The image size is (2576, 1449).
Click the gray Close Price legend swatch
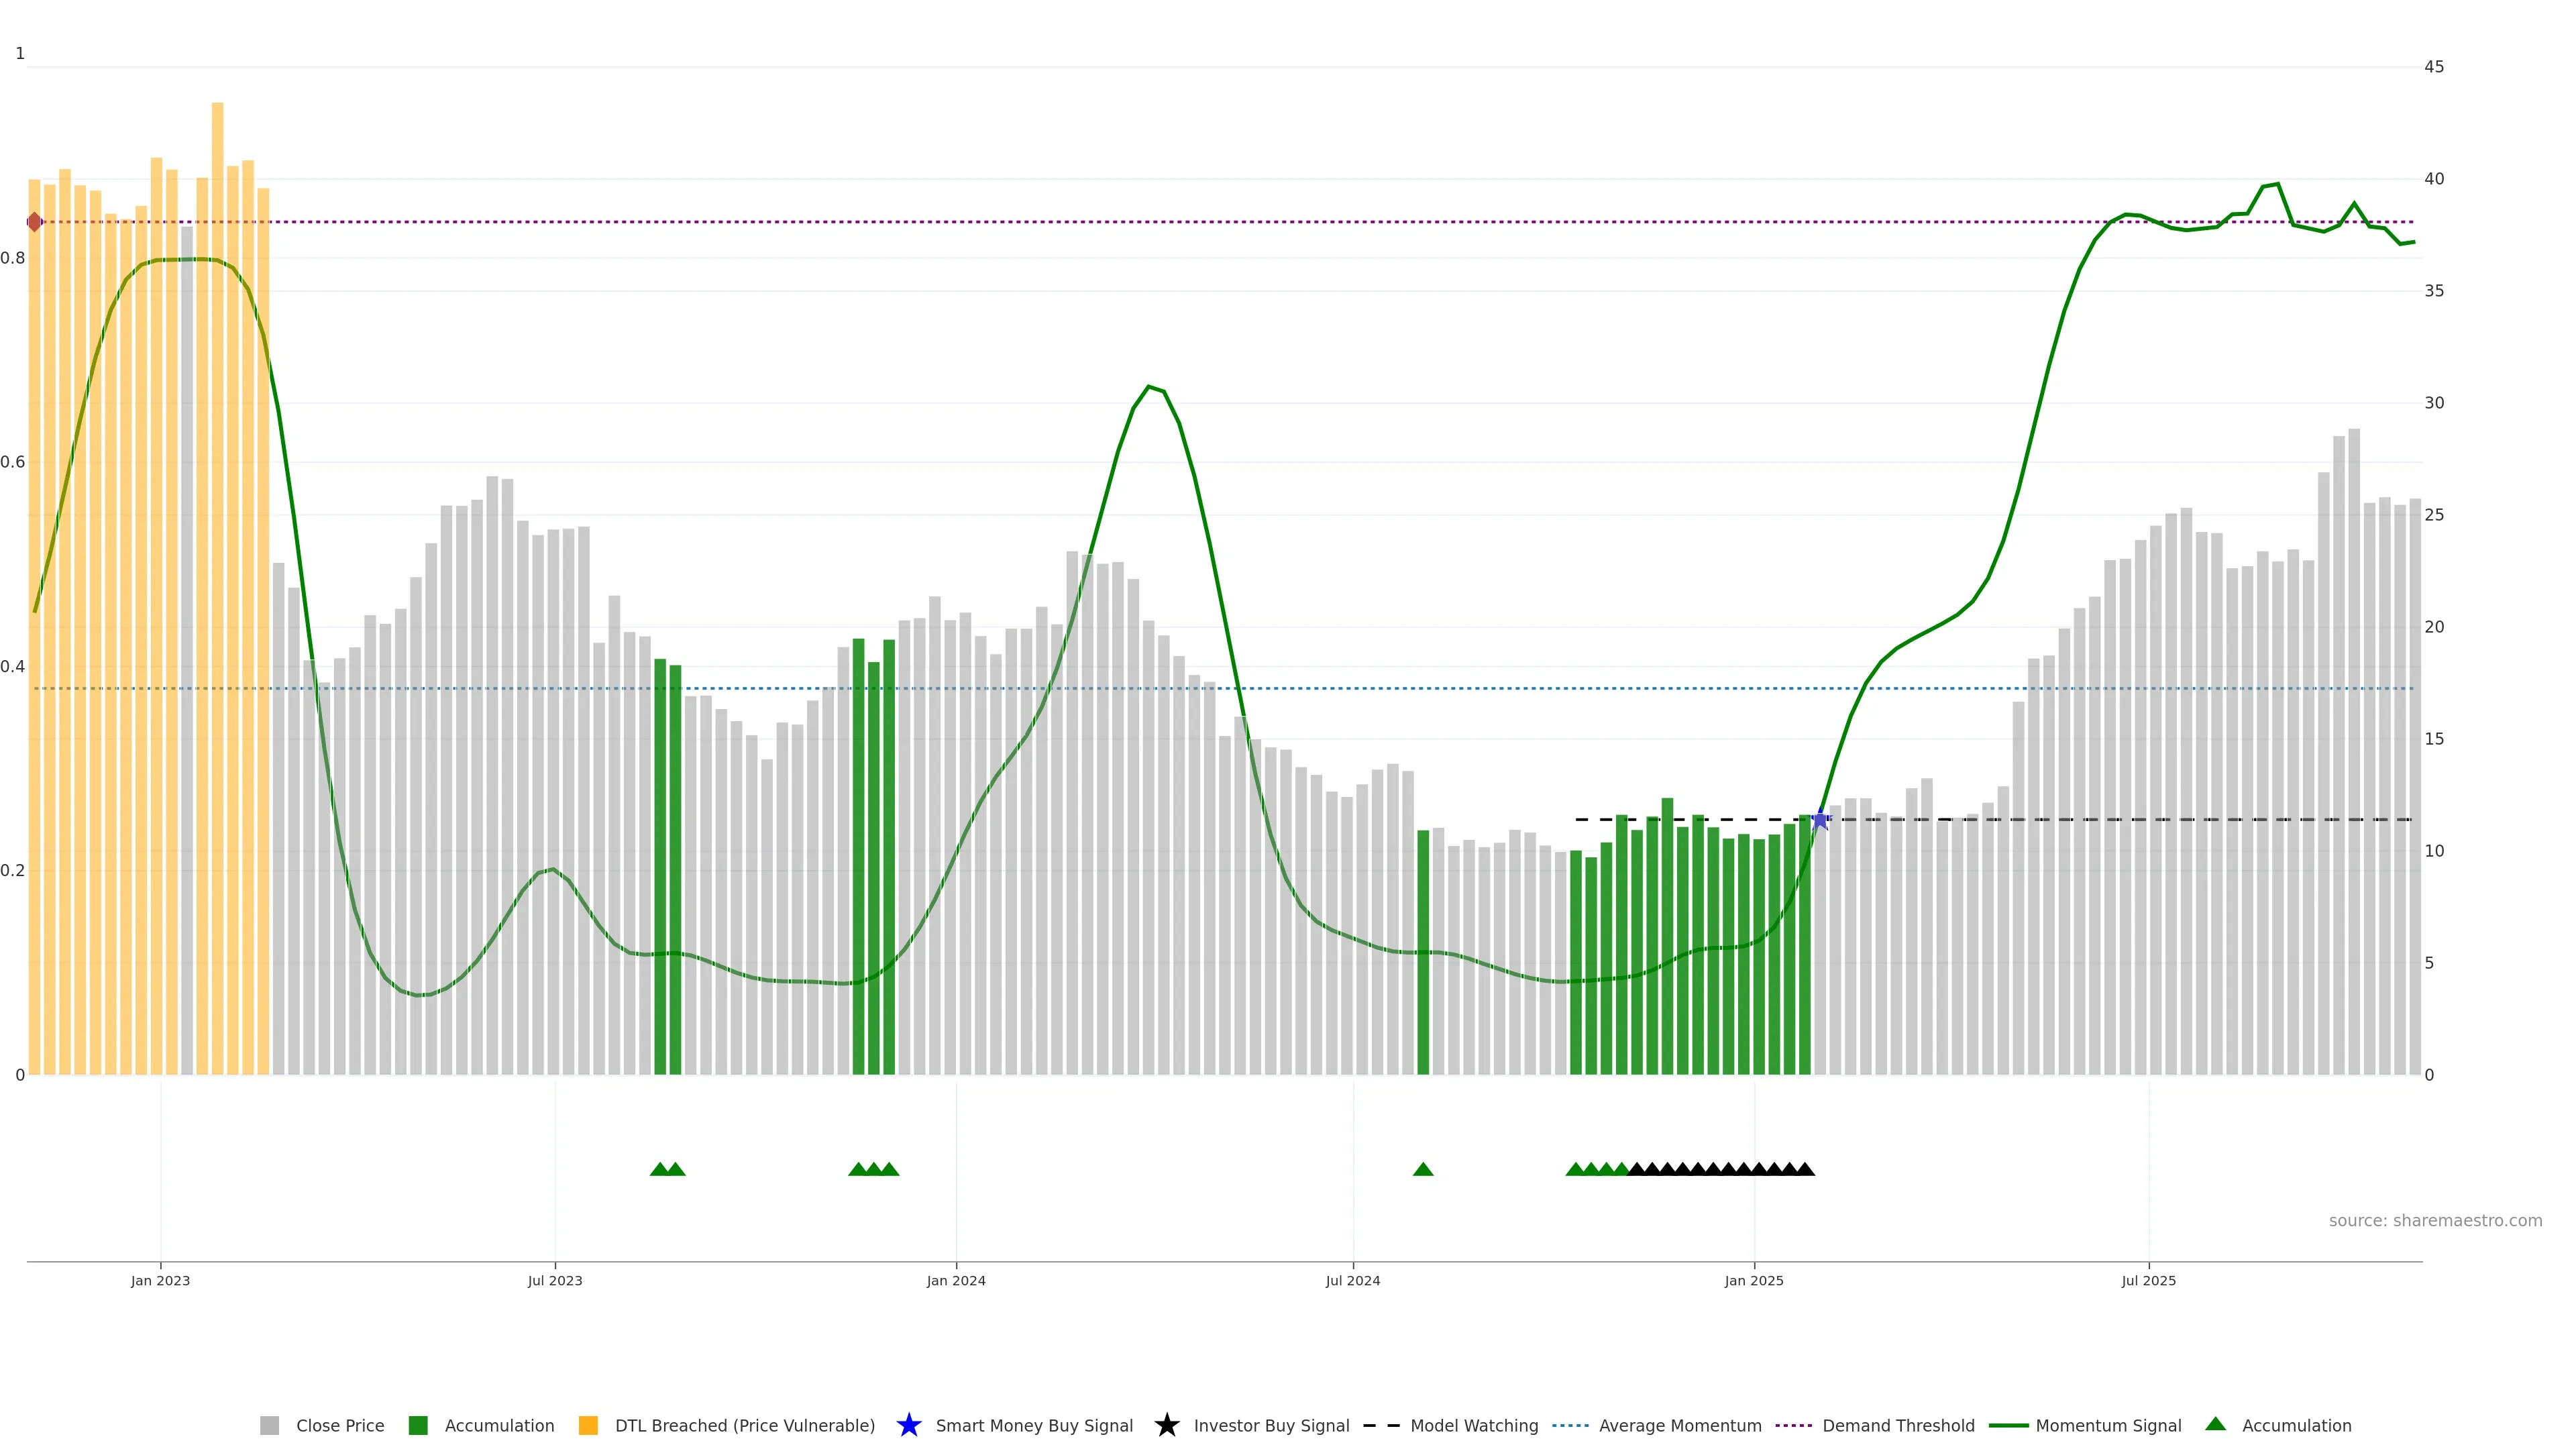(x=269, y=1425)
